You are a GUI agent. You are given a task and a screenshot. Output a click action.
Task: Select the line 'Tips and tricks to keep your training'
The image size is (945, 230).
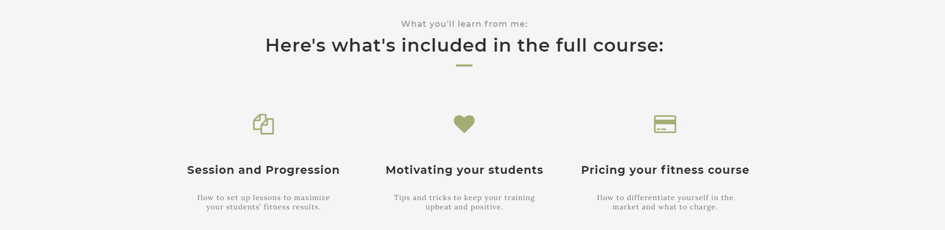[x=464, y=198]
